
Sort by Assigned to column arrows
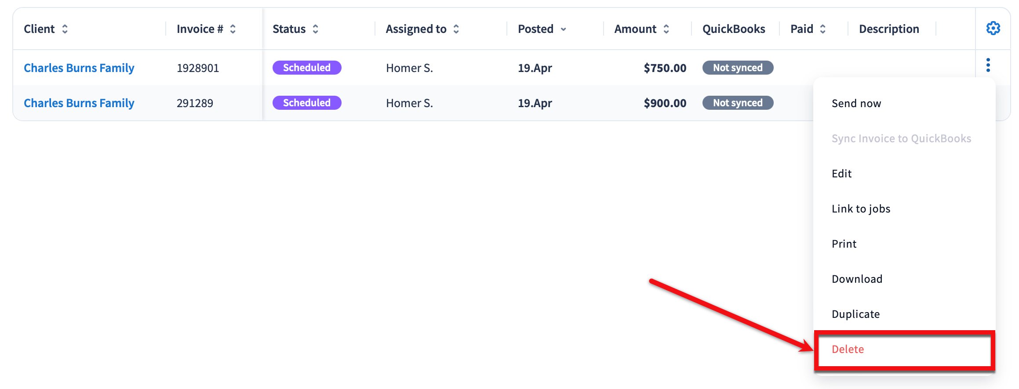[456, 29]
